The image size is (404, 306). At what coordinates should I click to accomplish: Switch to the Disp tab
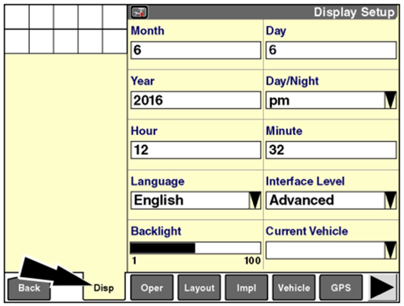(x=104, y=287)
